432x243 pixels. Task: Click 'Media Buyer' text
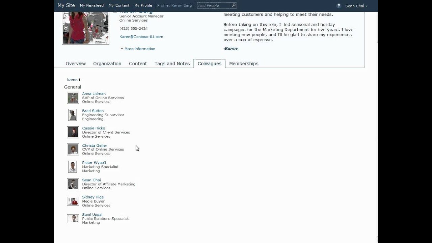pos(93,201)
